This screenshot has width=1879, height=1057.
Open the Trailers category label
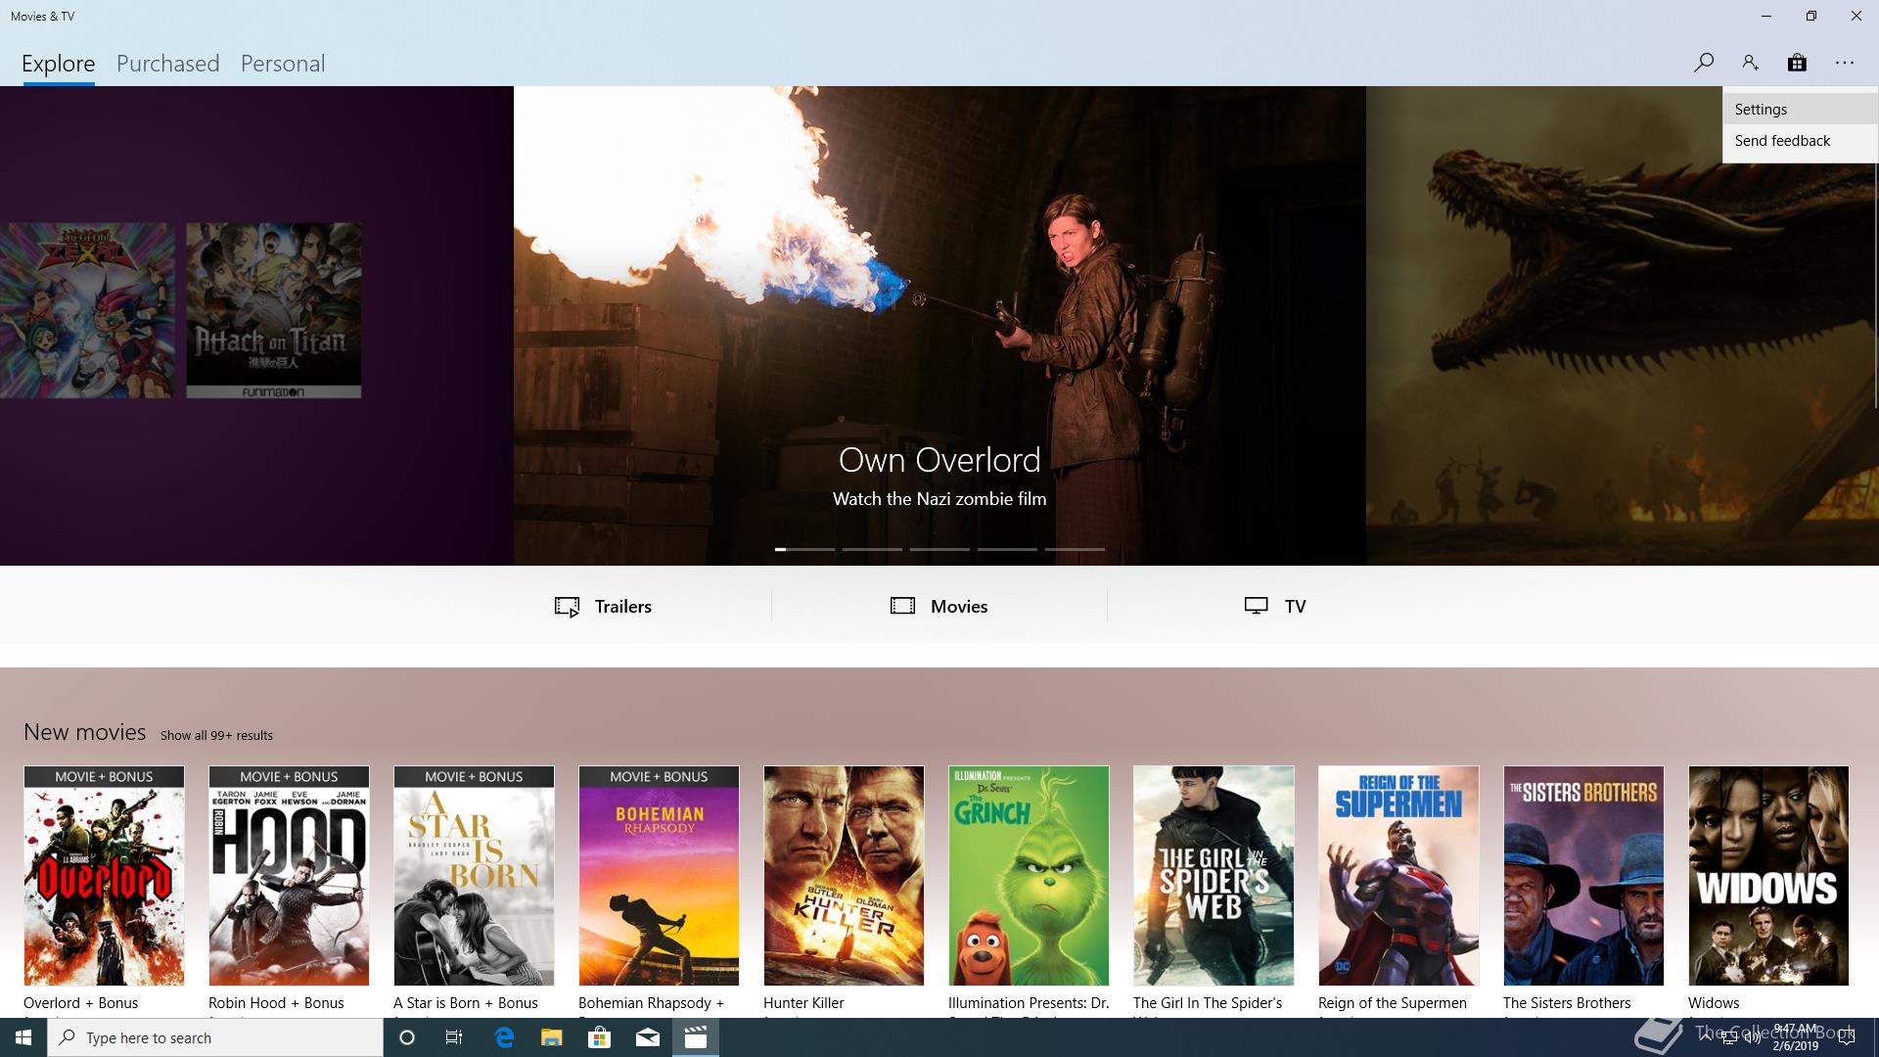coord(623,606)
